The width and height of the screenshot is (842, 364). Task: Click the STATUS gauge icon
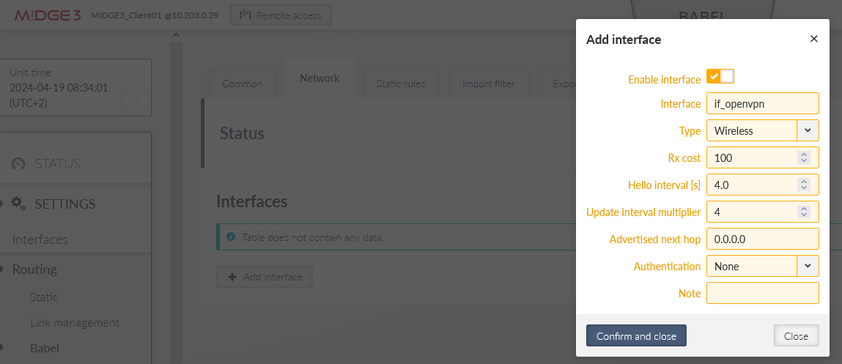[x=19, y=164]
